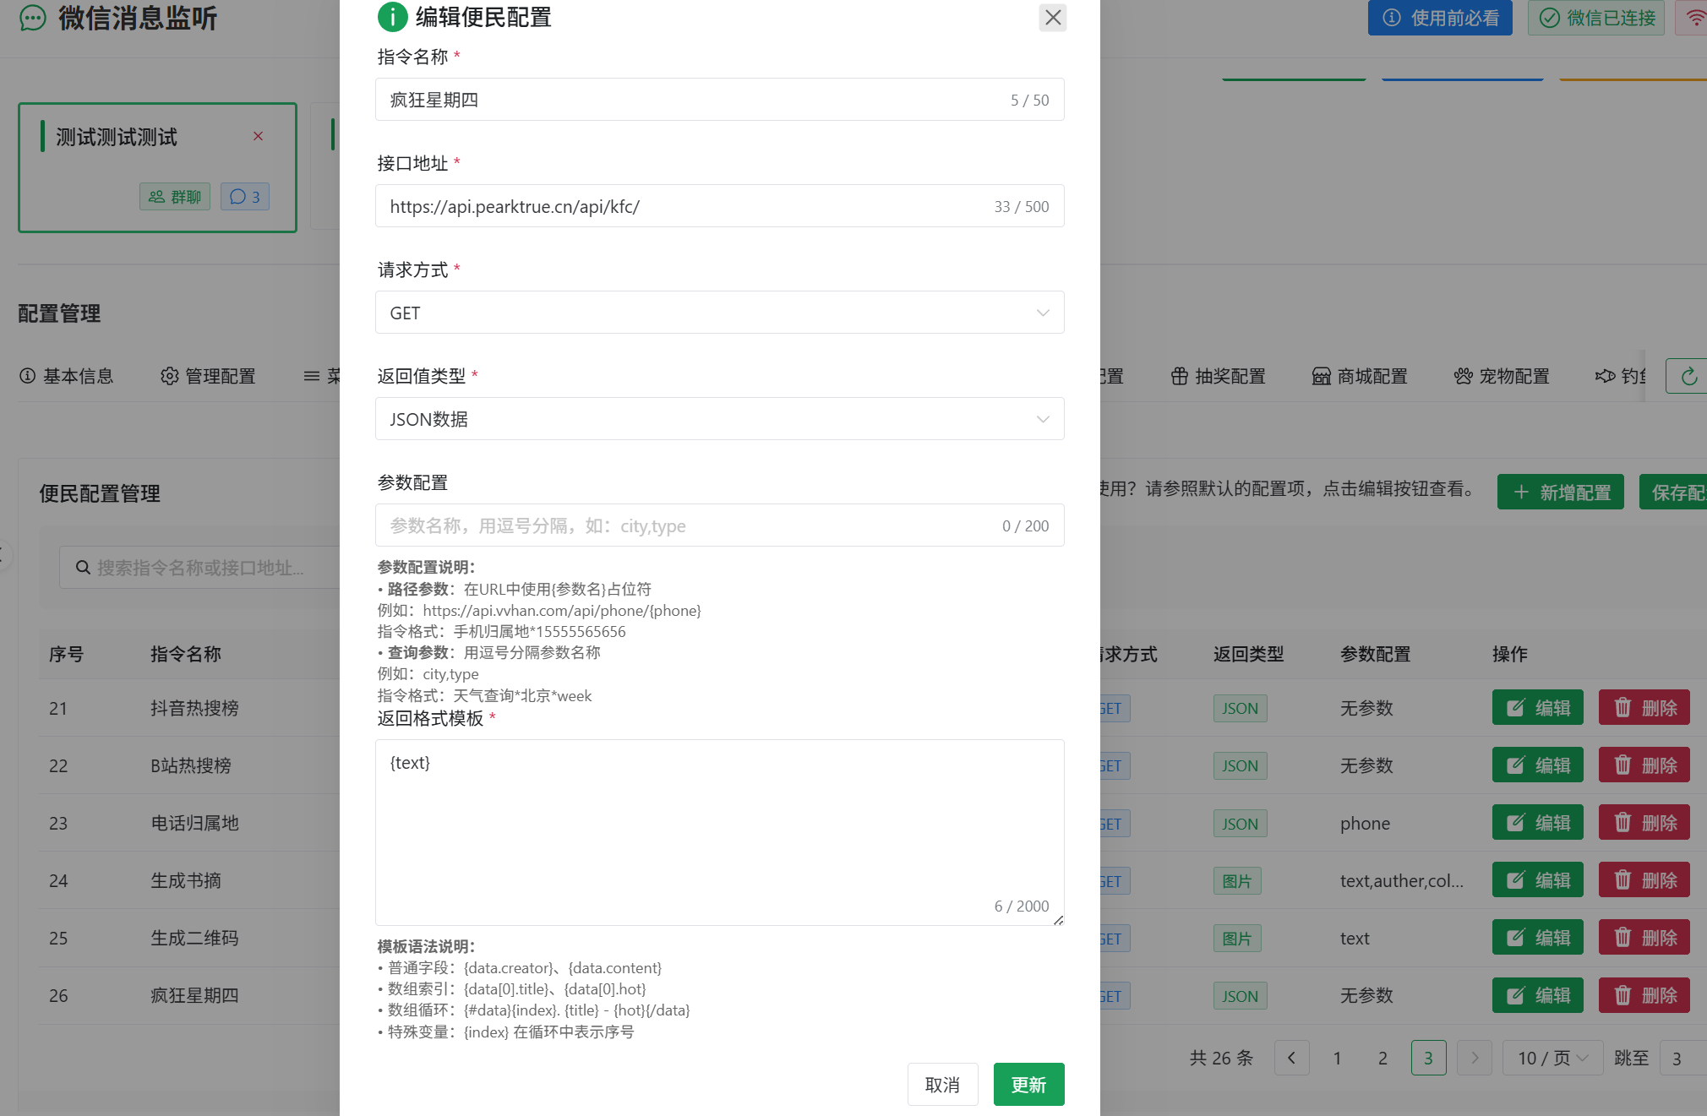Click 编辑 for row 抖音热搜榜
Screen dimensions: 1707x1116
point(1538,708)
